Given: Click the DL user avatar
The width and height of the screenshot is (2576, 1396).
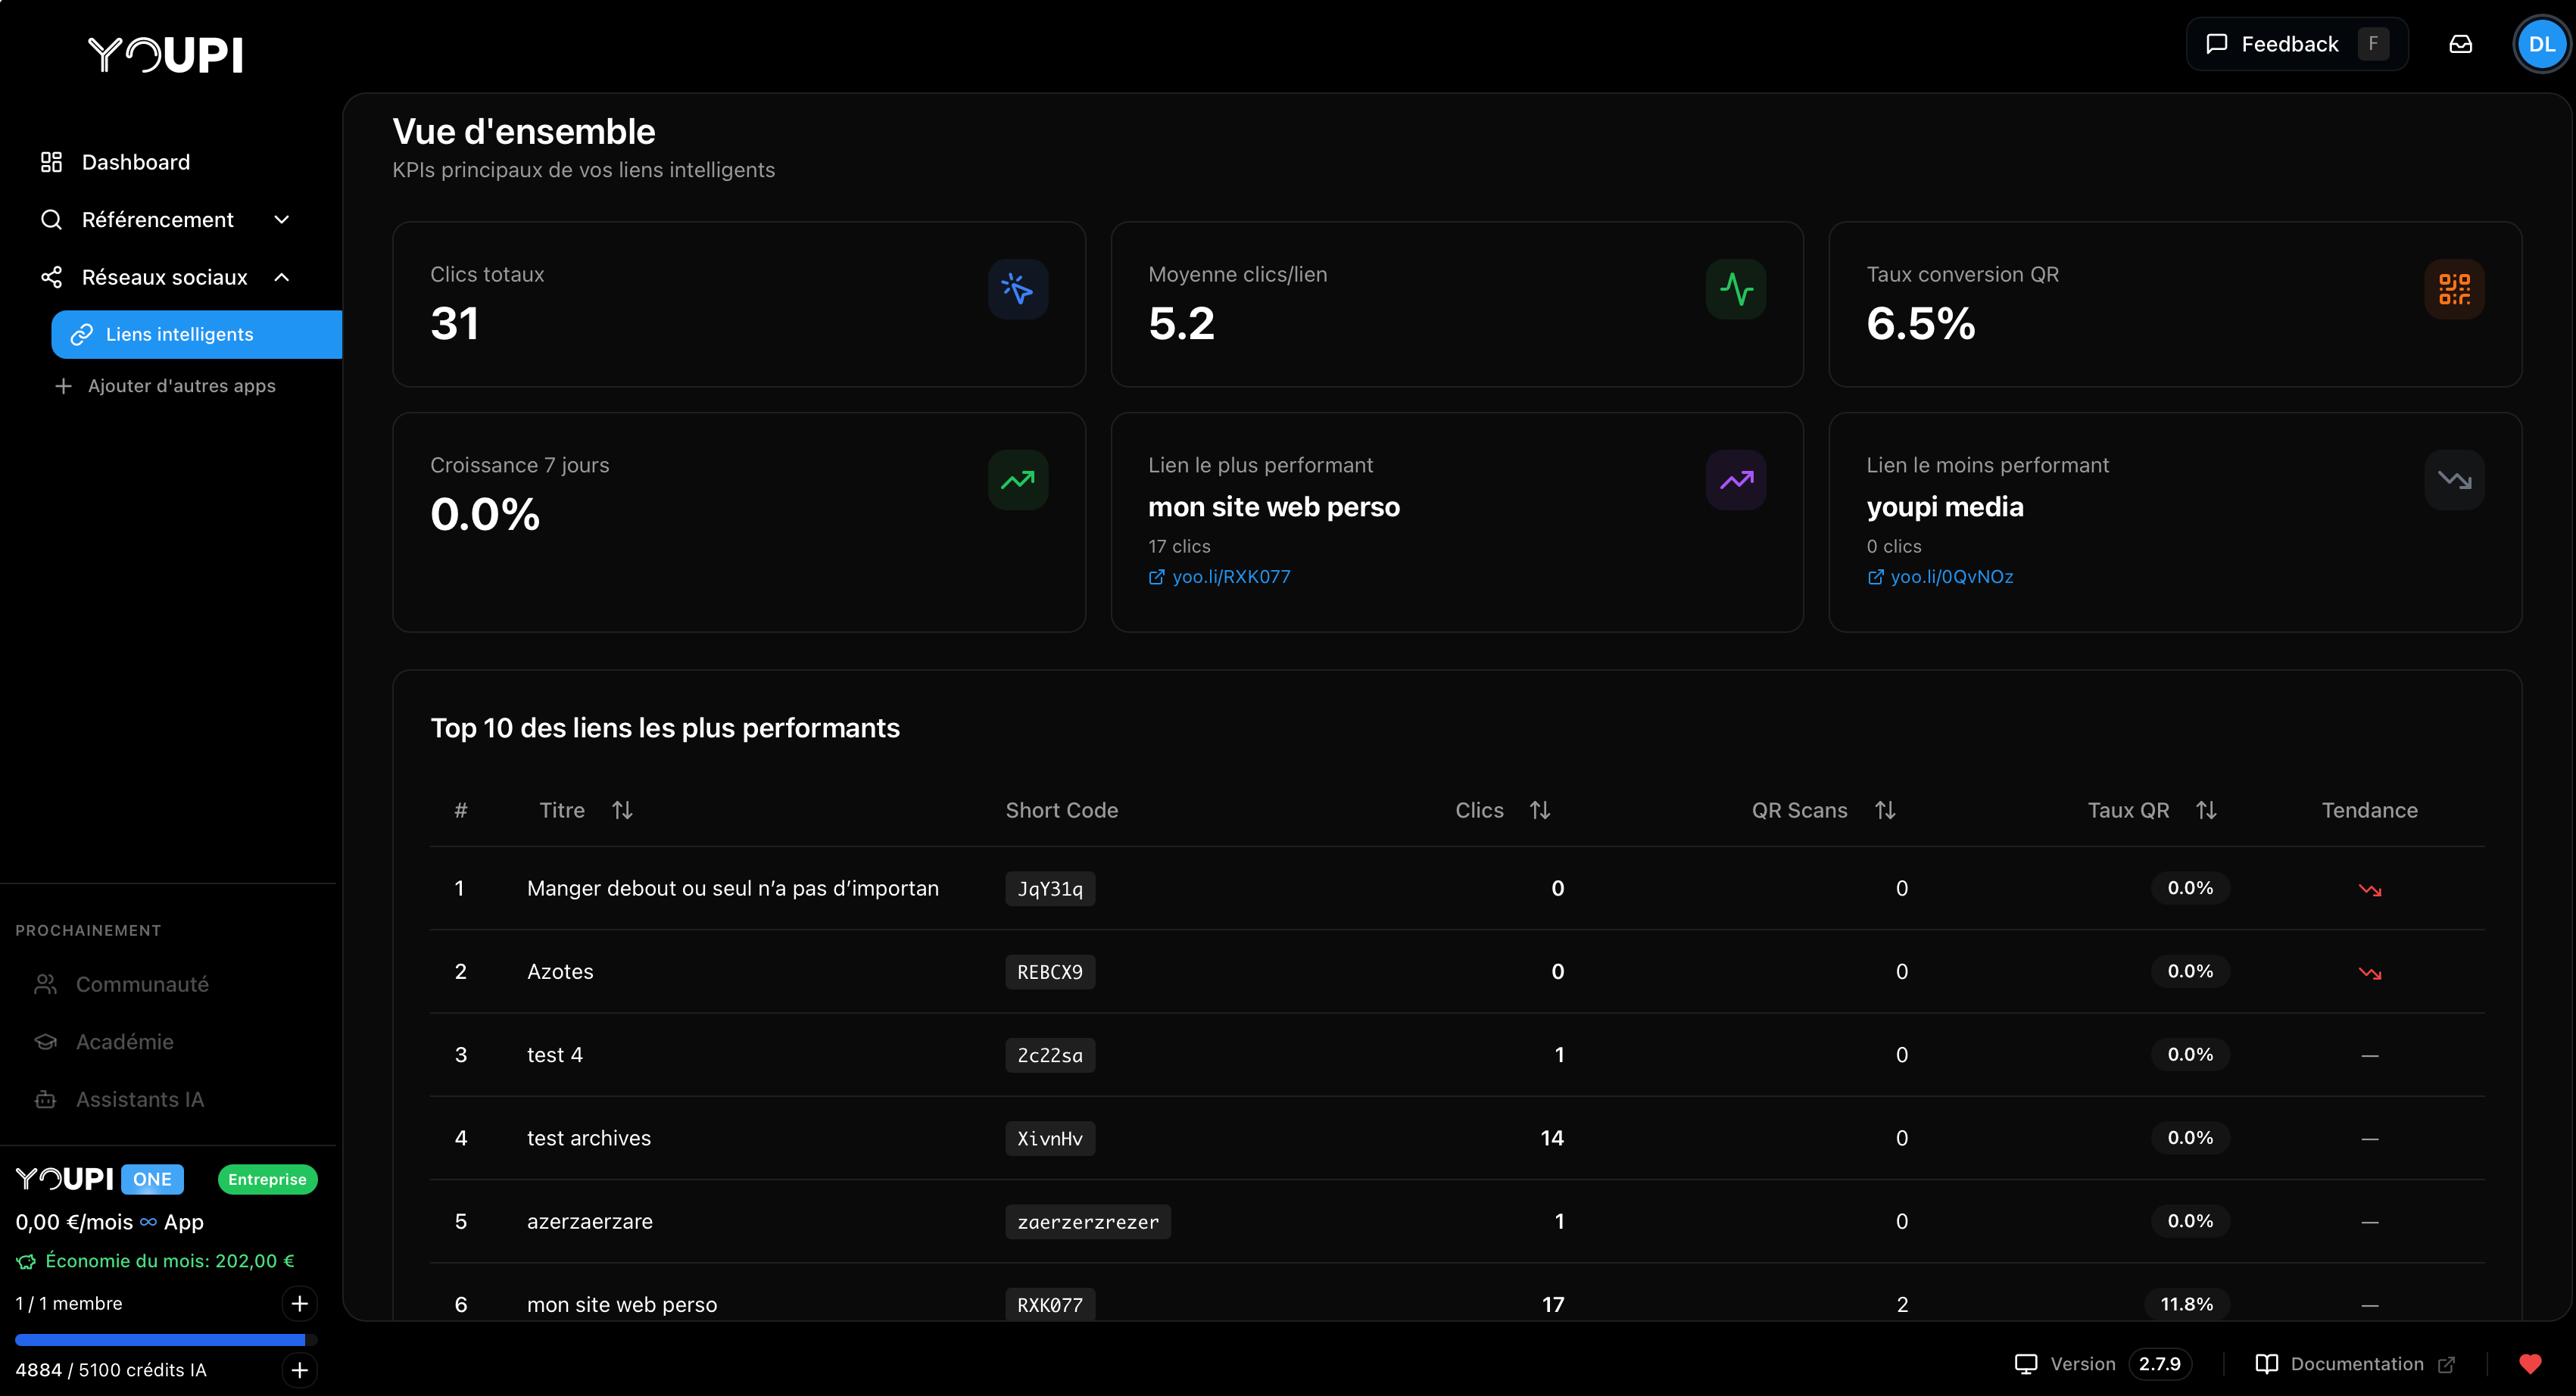Looking at the screenshot, I should 2541,44.
